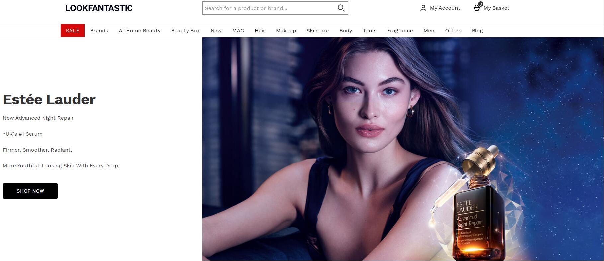Click the My Account person icon

[423, 8]
